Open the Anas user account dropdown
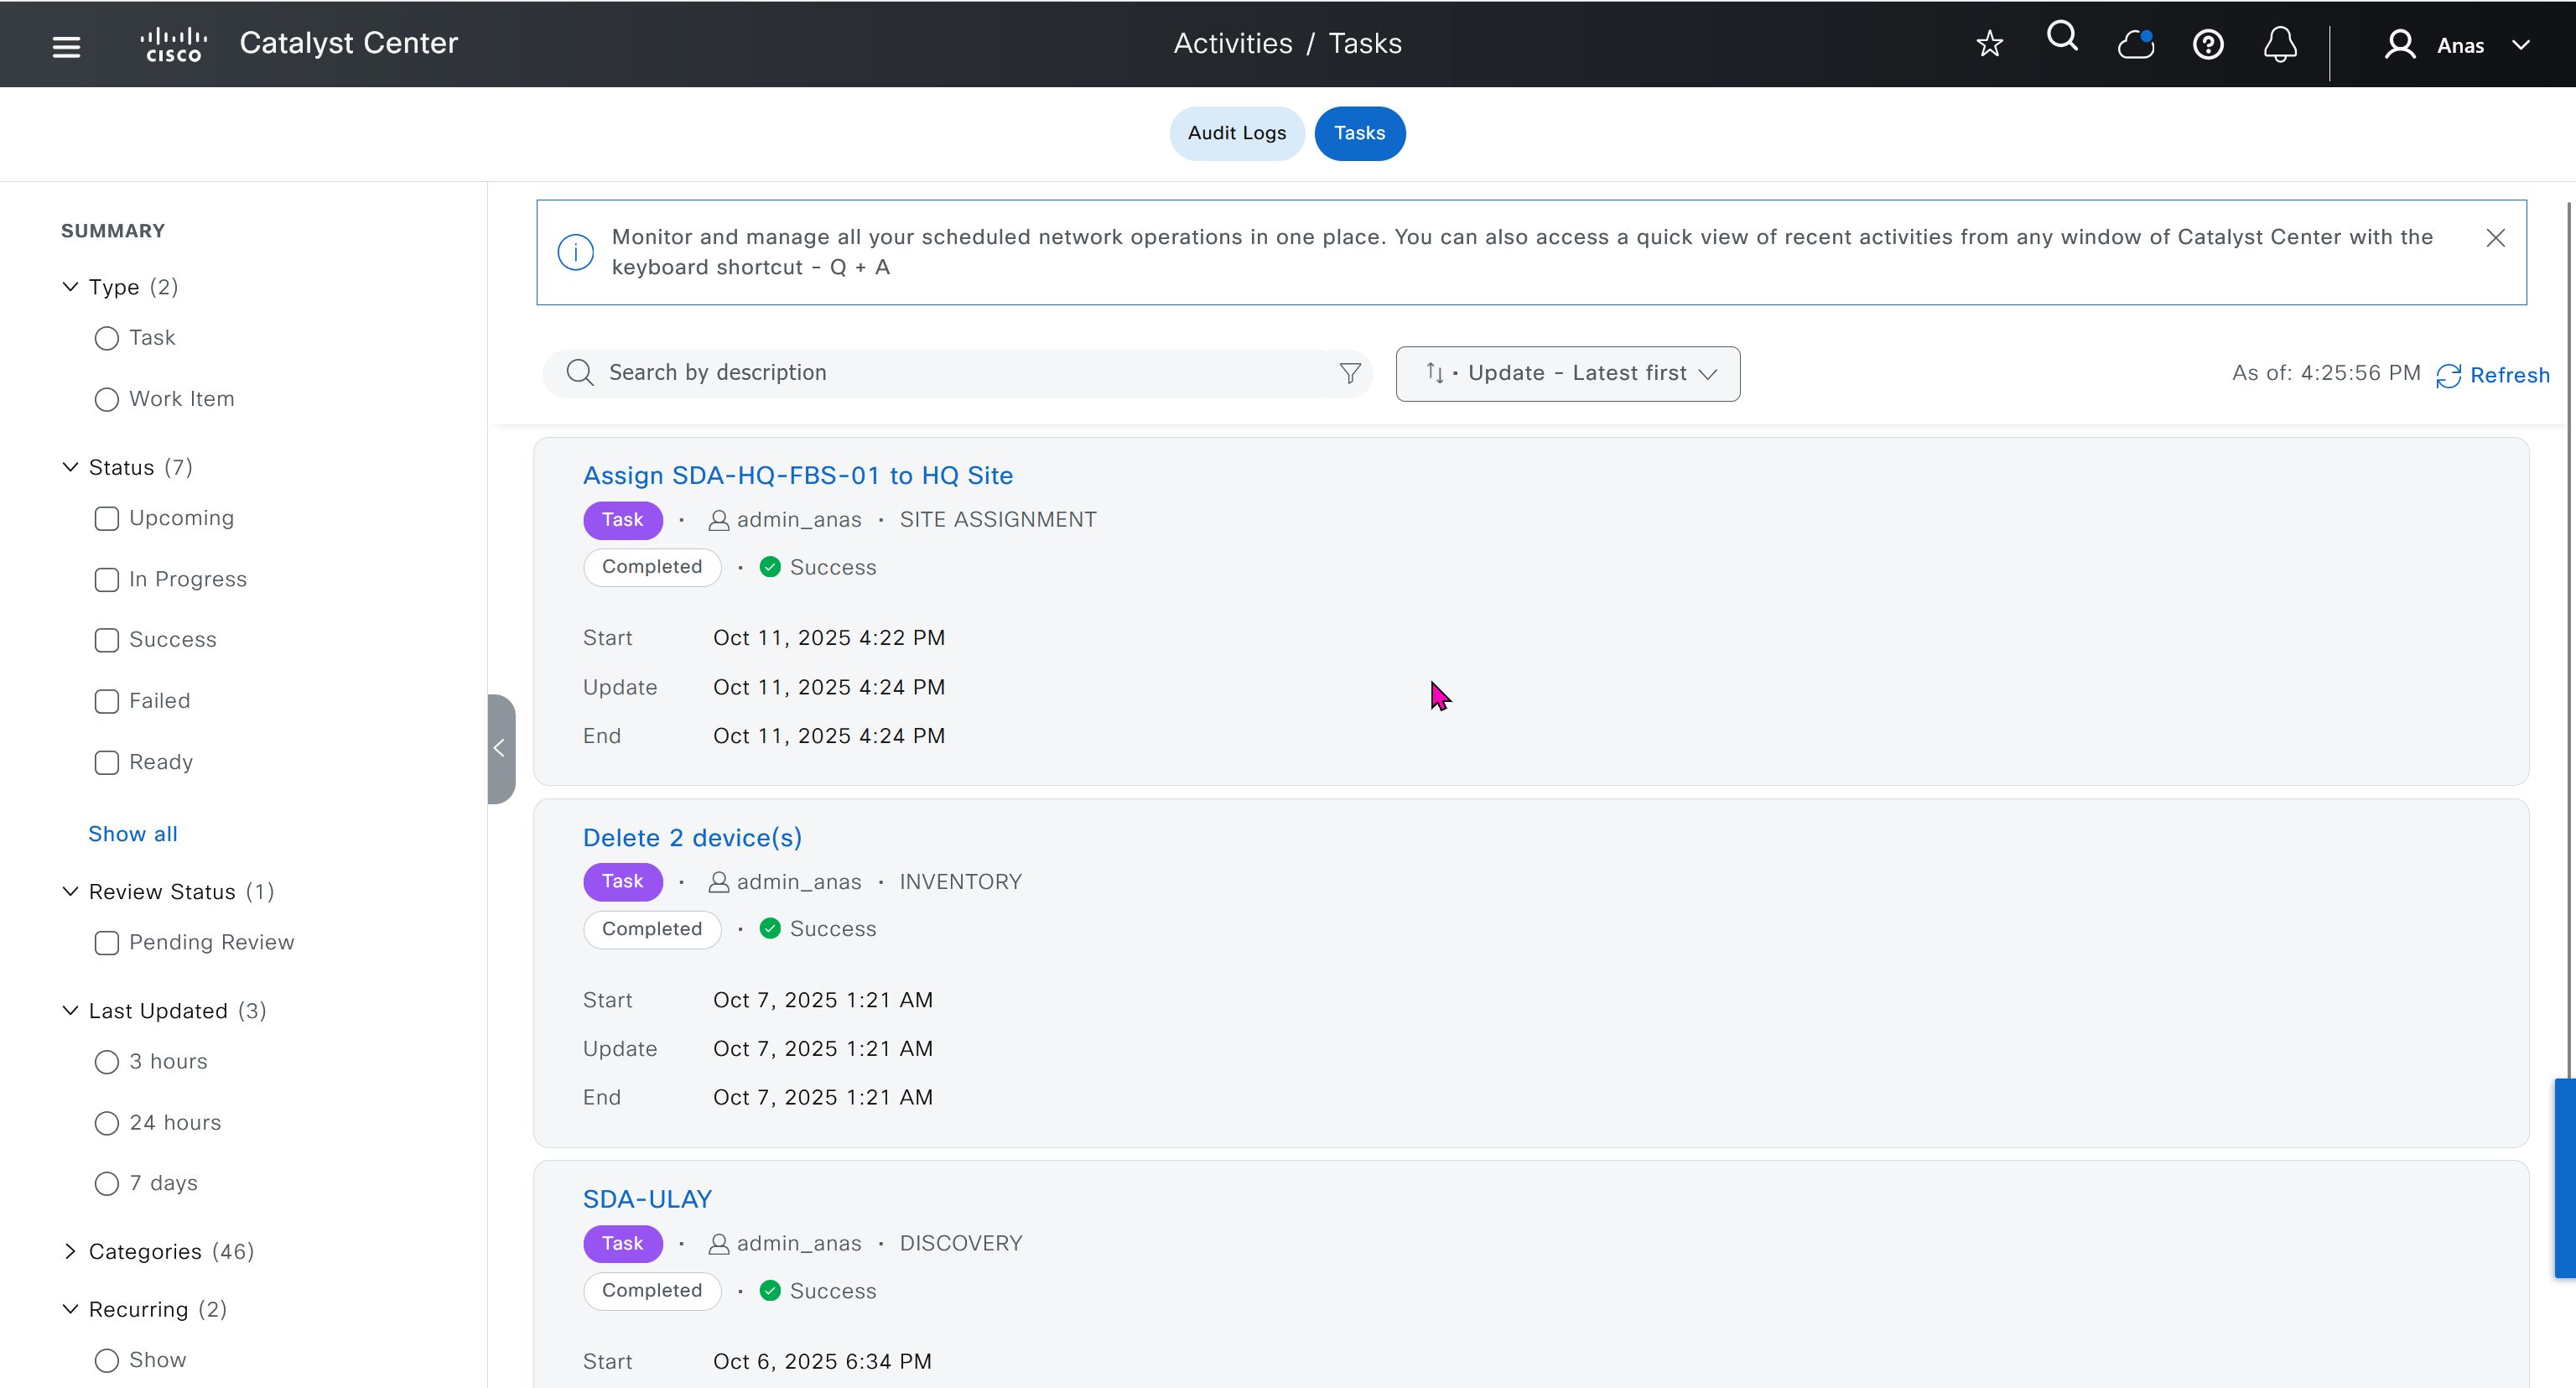The height and width of the screenshot is (1388, 2576). point(2458,45)
